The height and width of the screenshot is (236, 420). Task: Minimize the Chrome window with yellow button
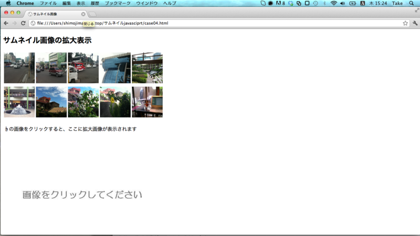(x=12, y=13)
